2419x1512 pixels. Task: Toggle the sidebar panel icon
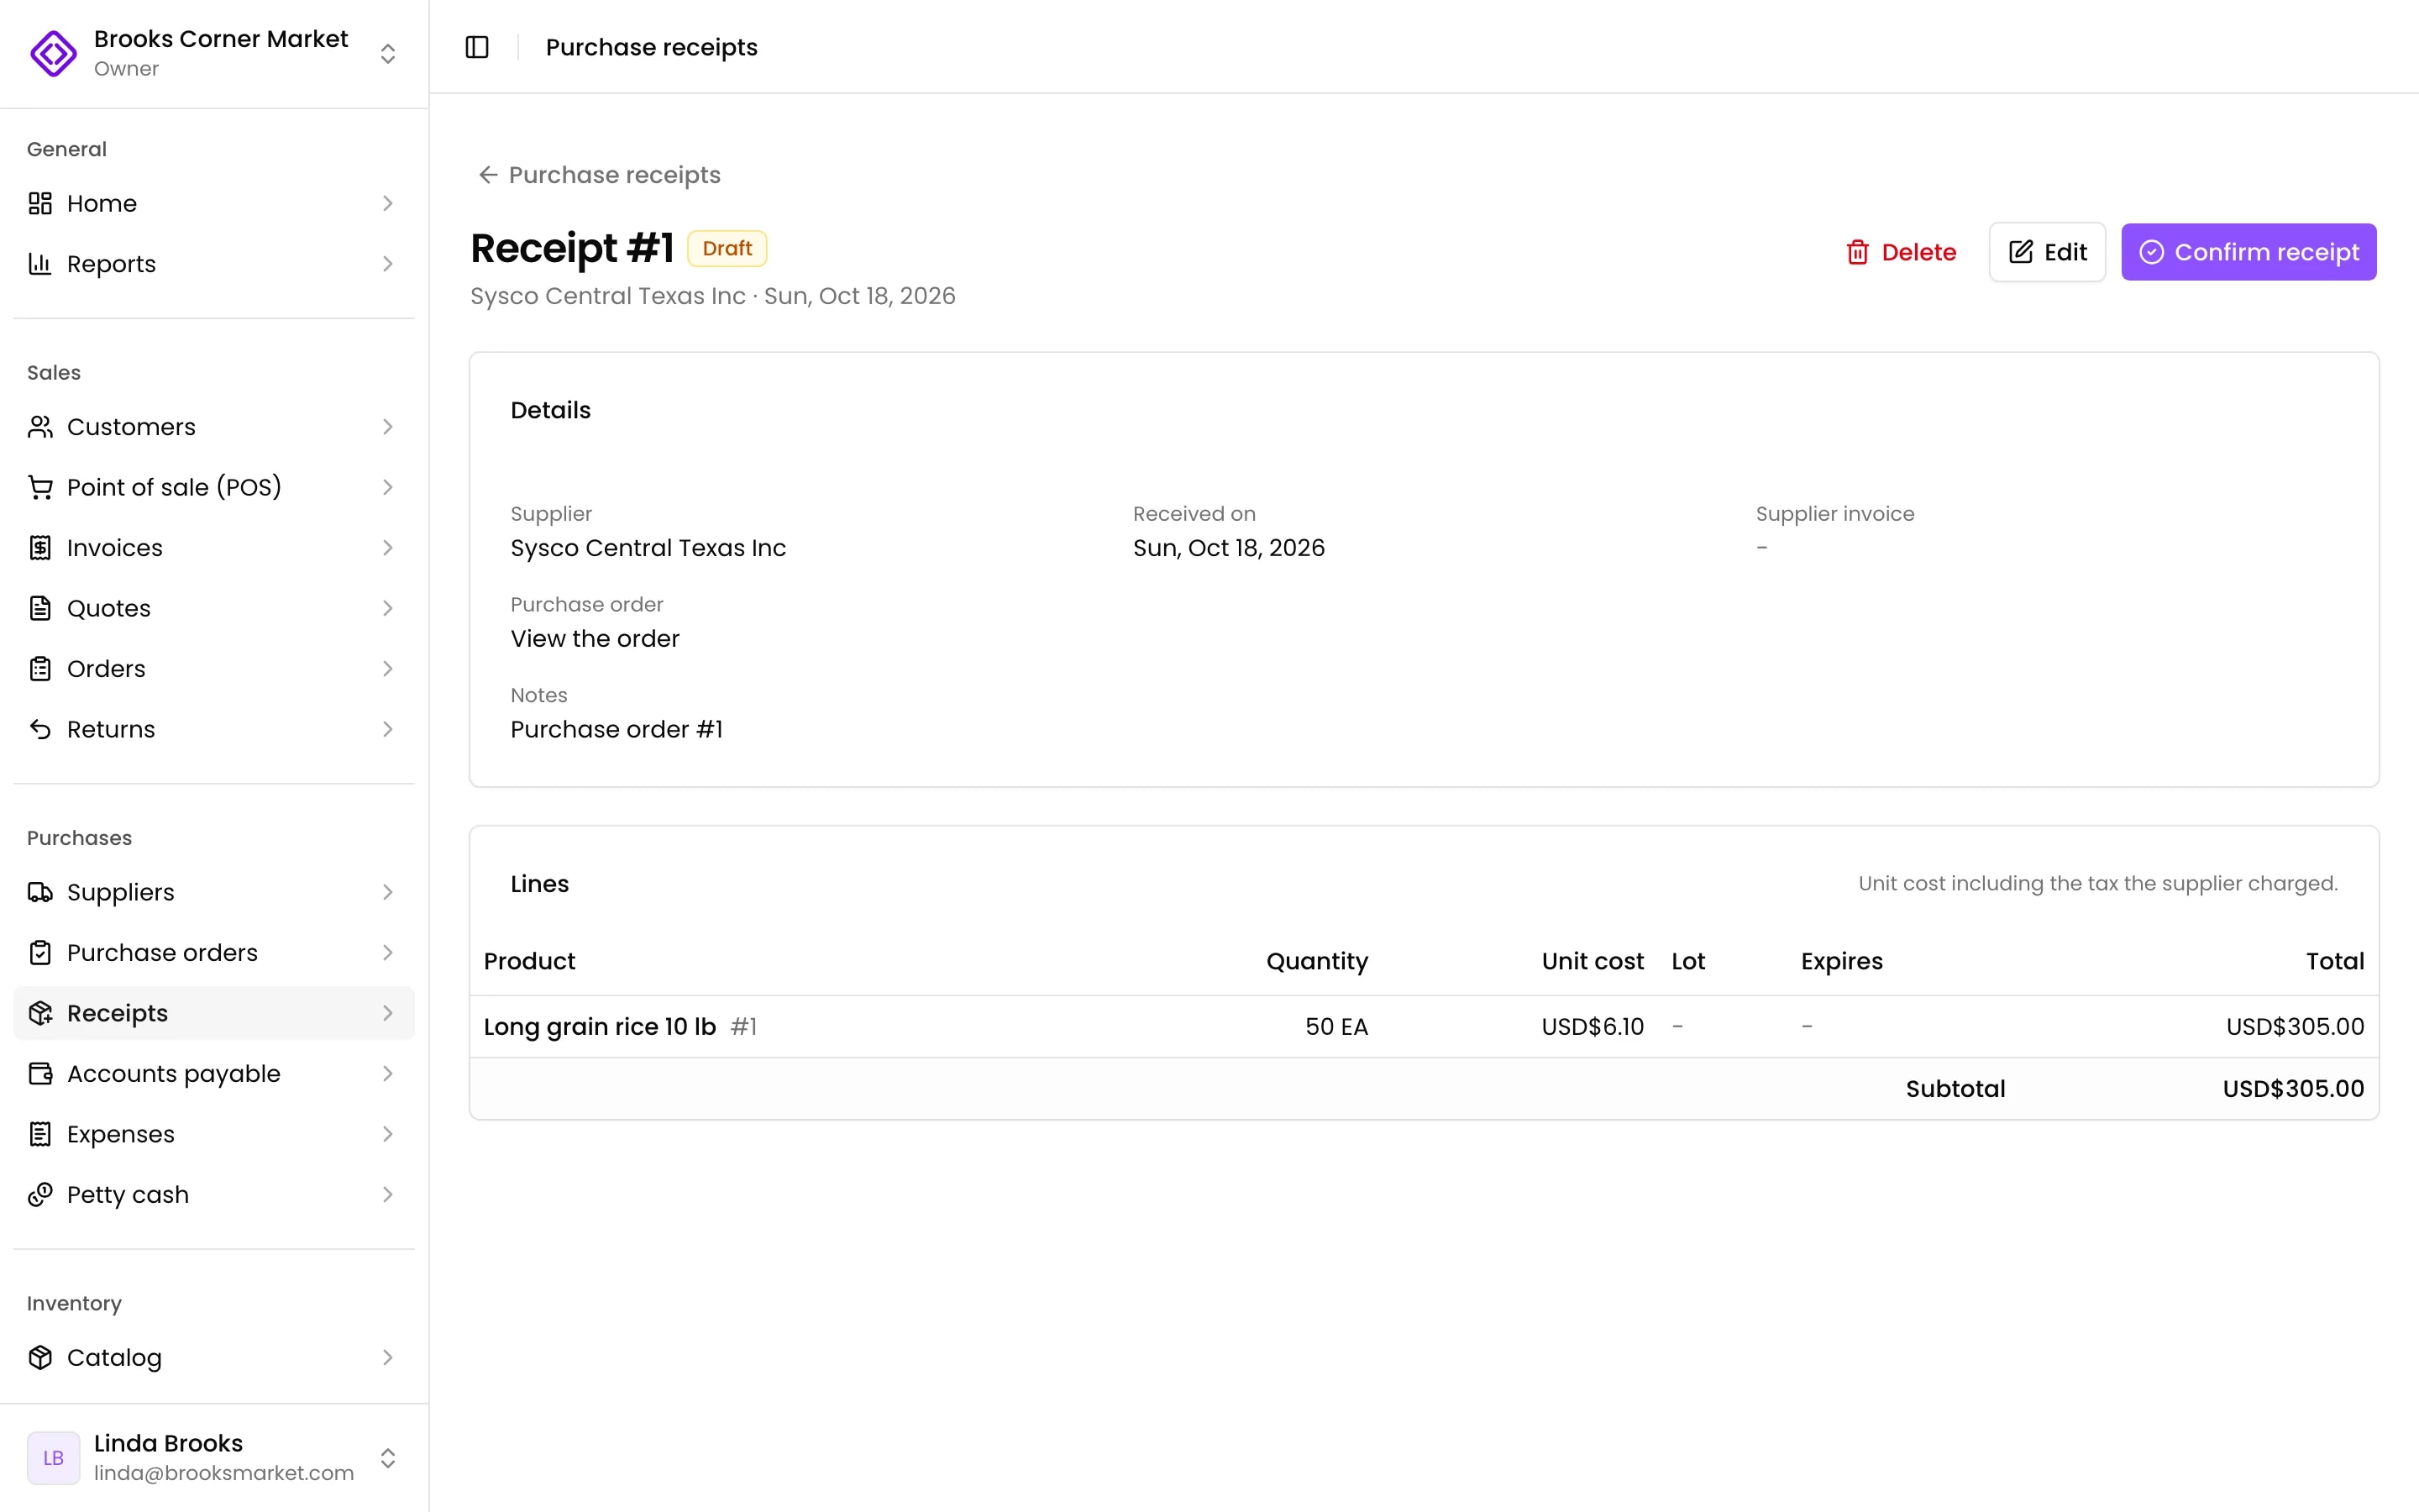pos(477,47)
